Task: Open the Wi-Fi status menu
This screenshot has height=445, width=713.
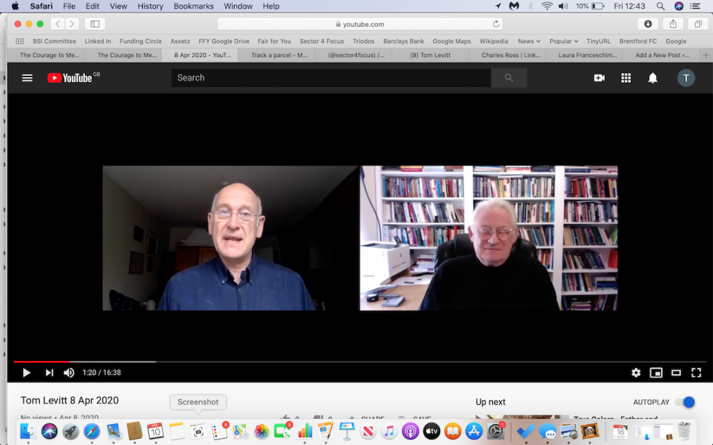Action: pos(547,6)
